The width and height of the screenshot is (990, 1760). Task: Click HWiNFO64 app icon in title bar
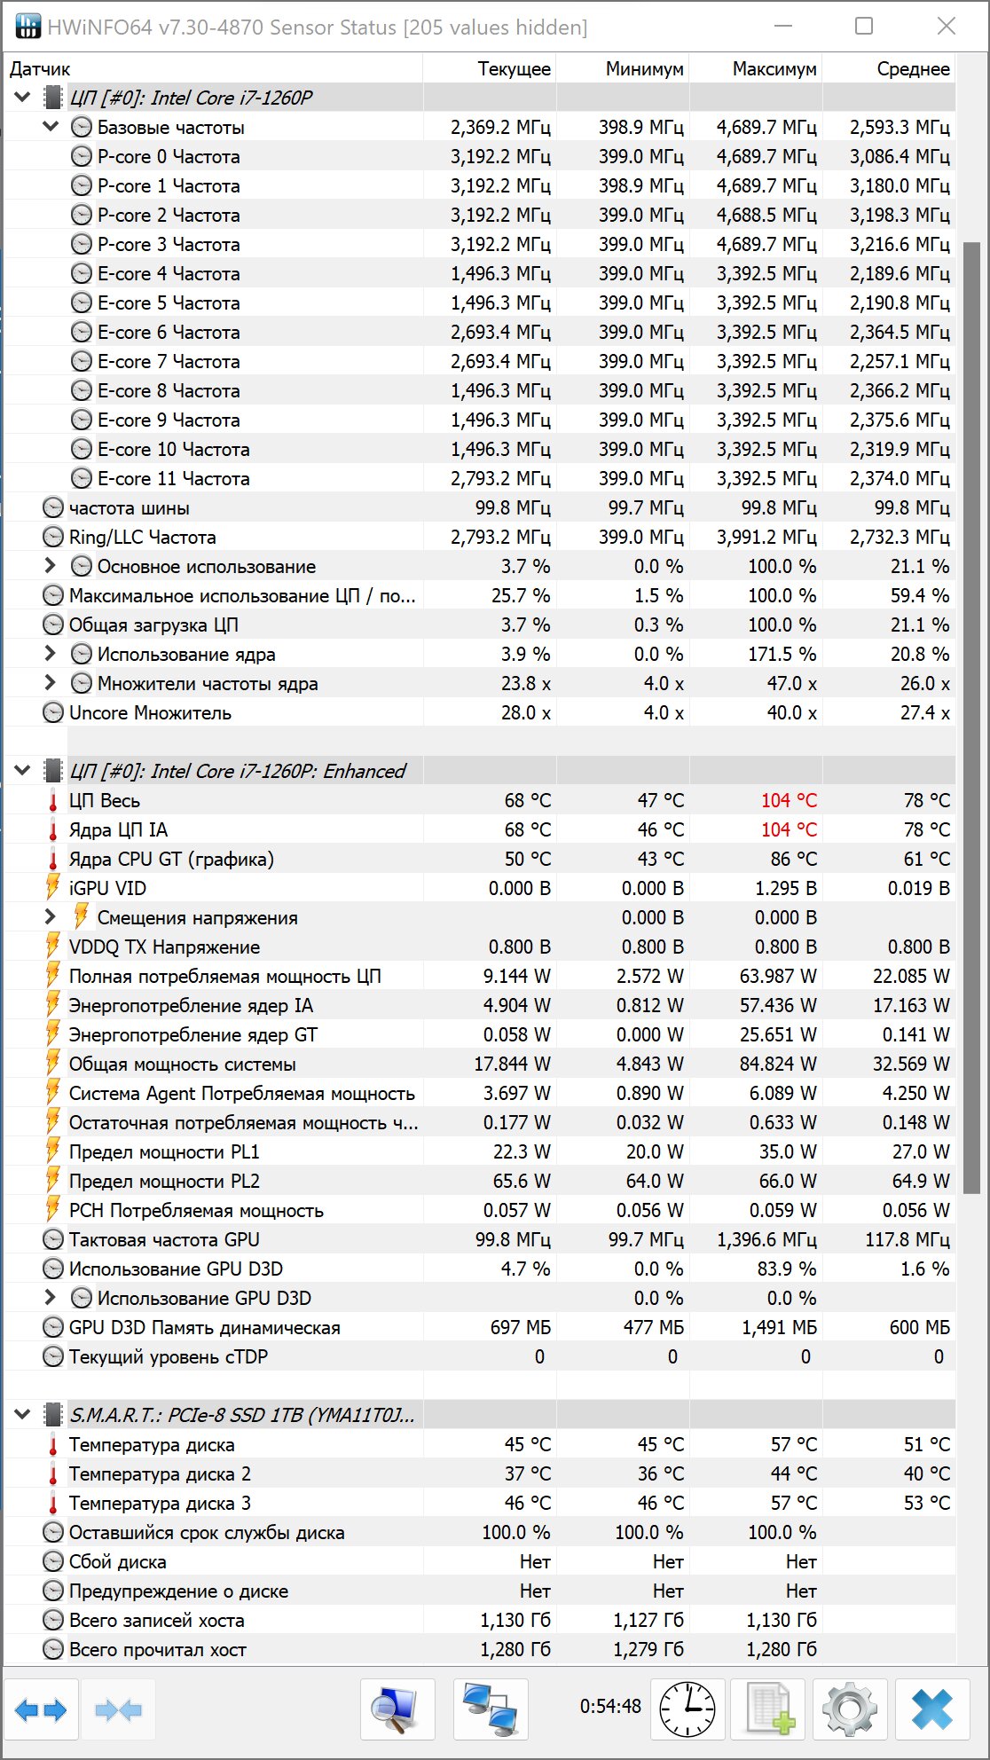click(28, 27)
